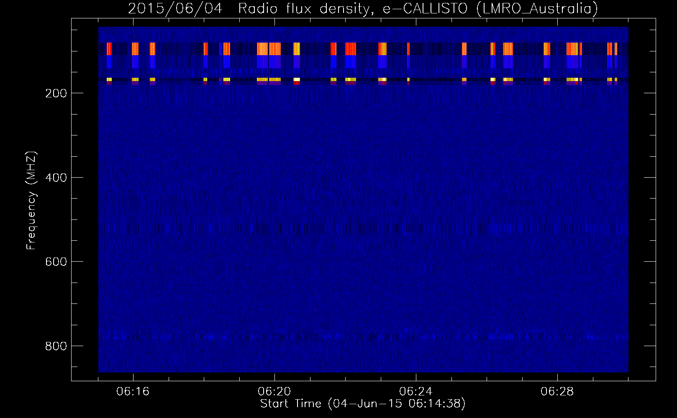Screen dimensions: 677x418
Task: Click the 06:24 time tick label
Action: point(416,392)
